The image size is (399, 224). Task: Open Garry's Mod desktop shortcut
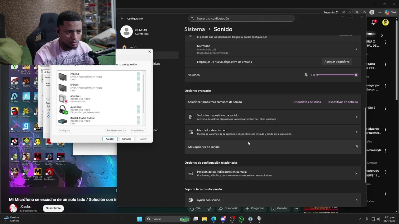pyautogui.click(x=26, y=127)
